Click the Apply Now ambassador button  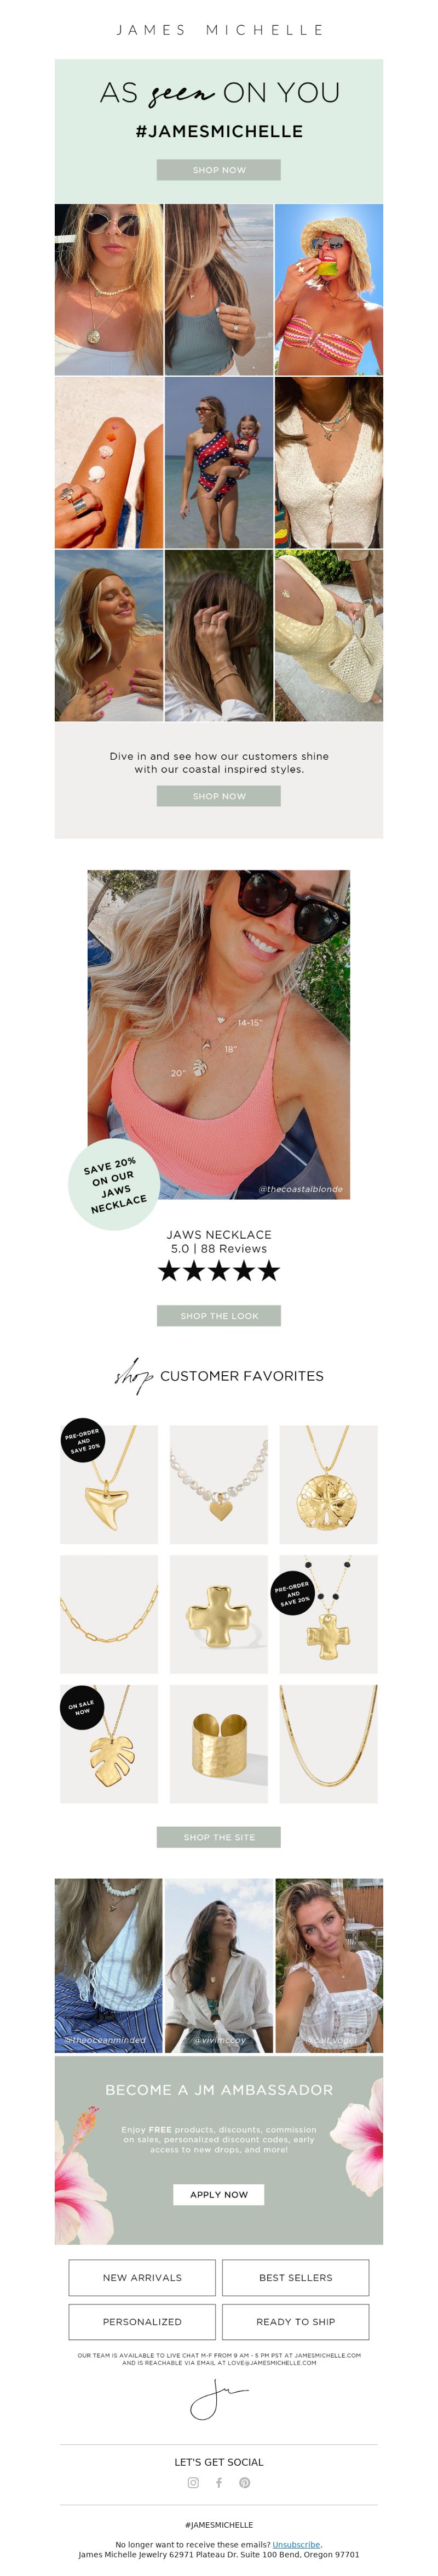(218, 2194)
